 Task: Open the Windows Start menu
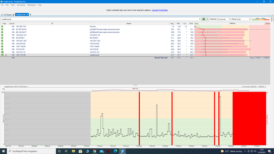pyautogui.click(x=3, y=151)
